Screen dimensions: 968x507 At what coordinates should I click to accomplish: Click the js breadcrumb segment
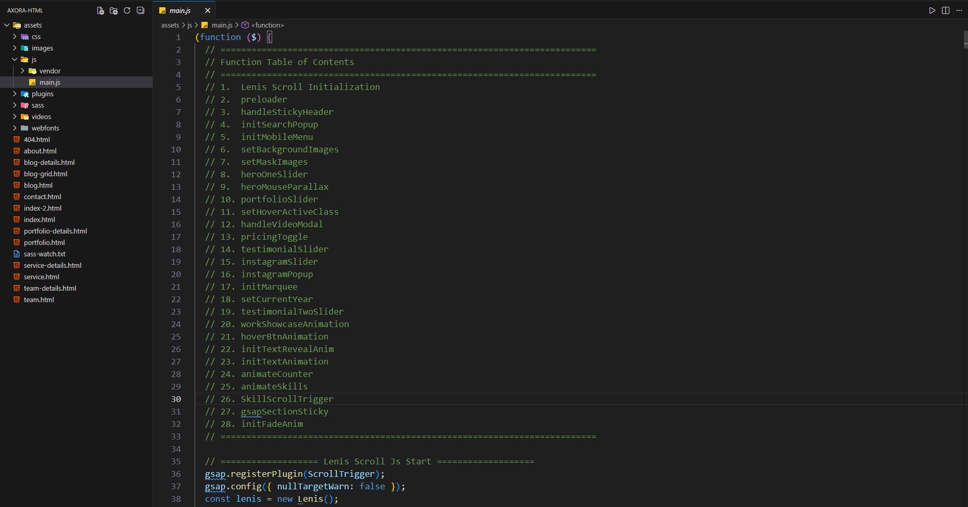[189, 25]
